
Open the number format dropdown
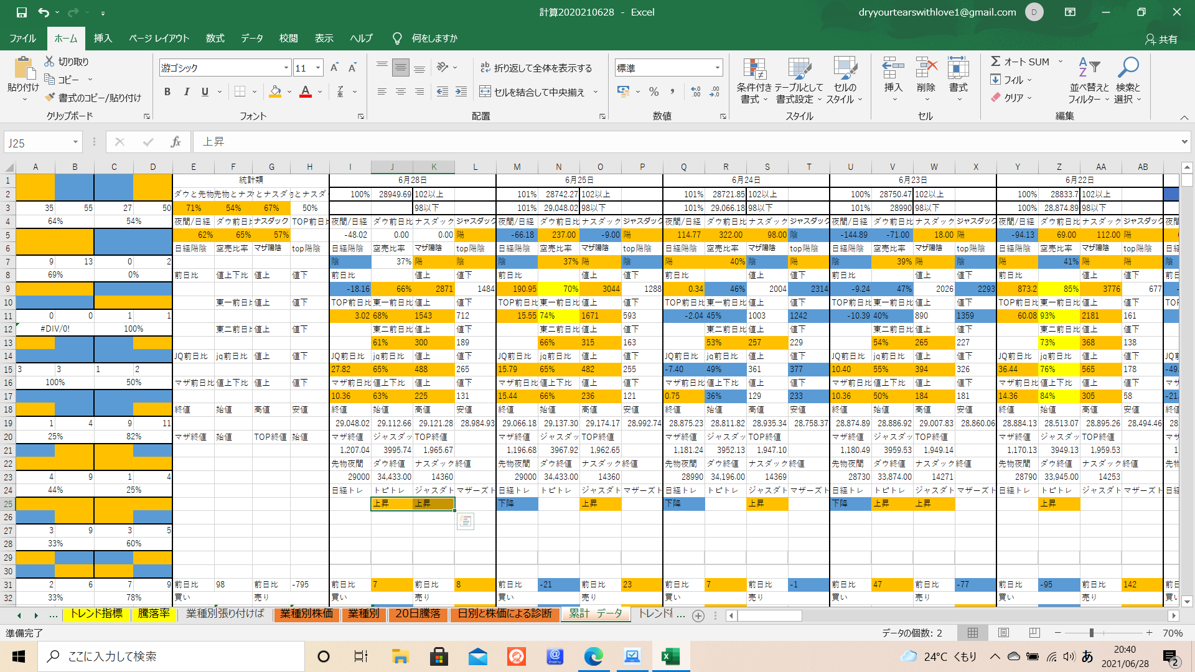click(x=717, y=68)
